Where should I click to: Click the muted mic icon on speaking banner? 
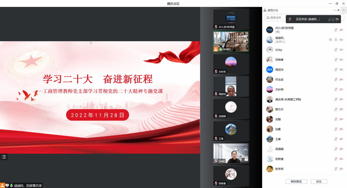(290, 19)
